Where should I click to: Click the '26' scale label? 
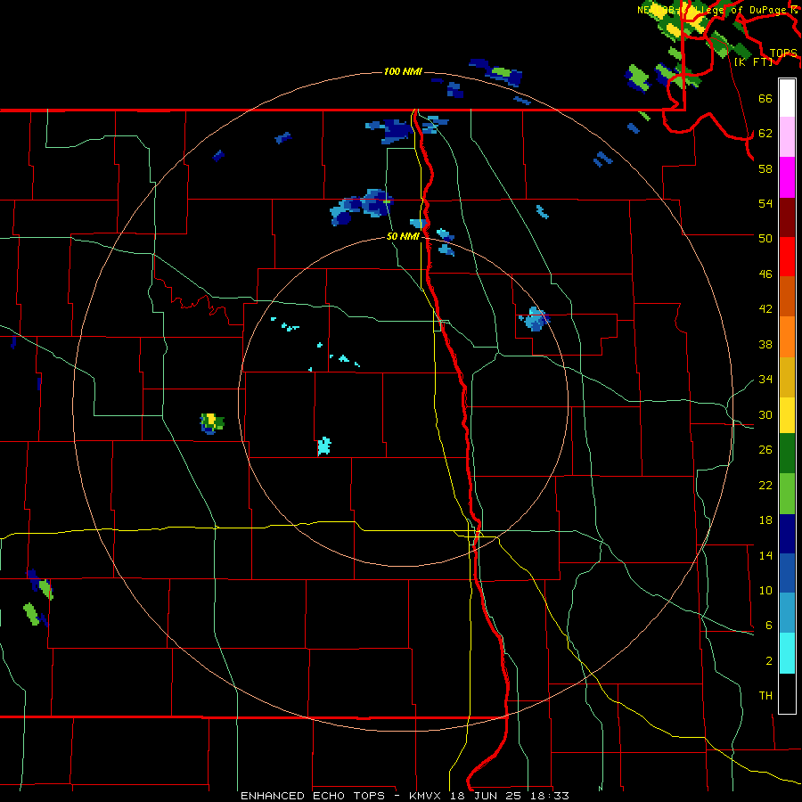(x=765, y=450)
